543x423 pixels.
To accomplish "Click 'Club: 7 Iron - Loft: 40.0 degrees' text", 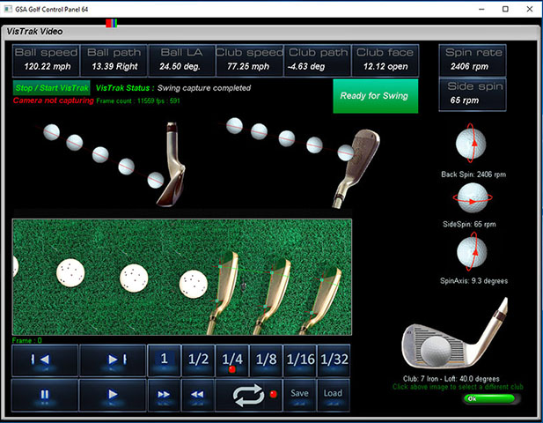I will click(451, 379).
